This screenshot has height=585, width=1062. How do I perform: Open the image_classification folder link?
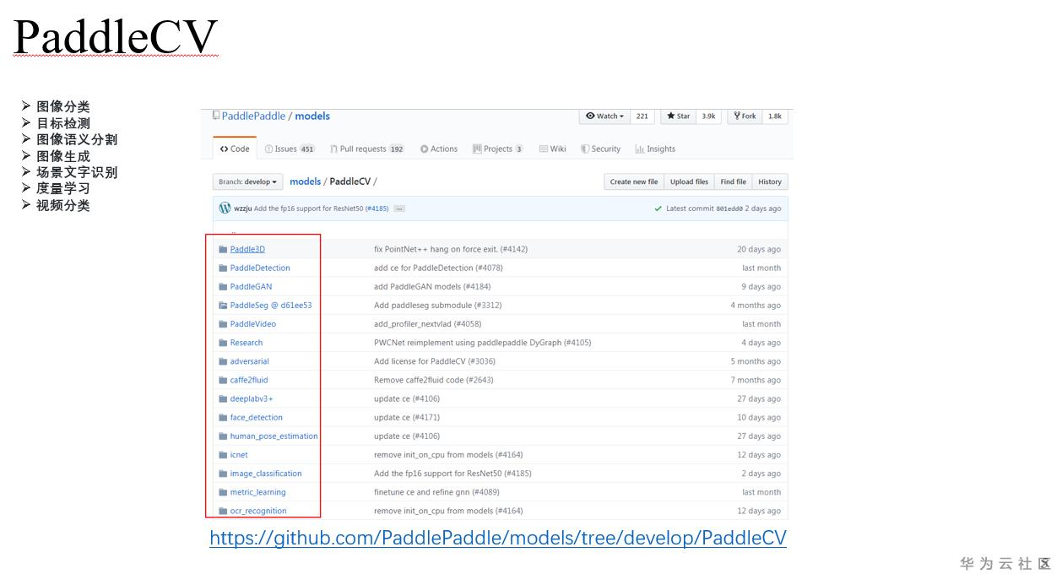(x=266, y=474)
